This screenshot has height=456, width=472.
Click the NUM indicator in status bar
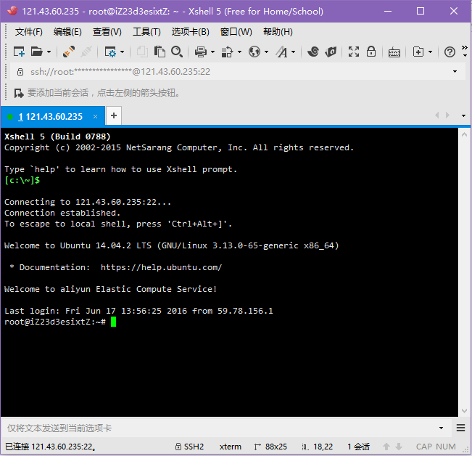tap(446, 447)
